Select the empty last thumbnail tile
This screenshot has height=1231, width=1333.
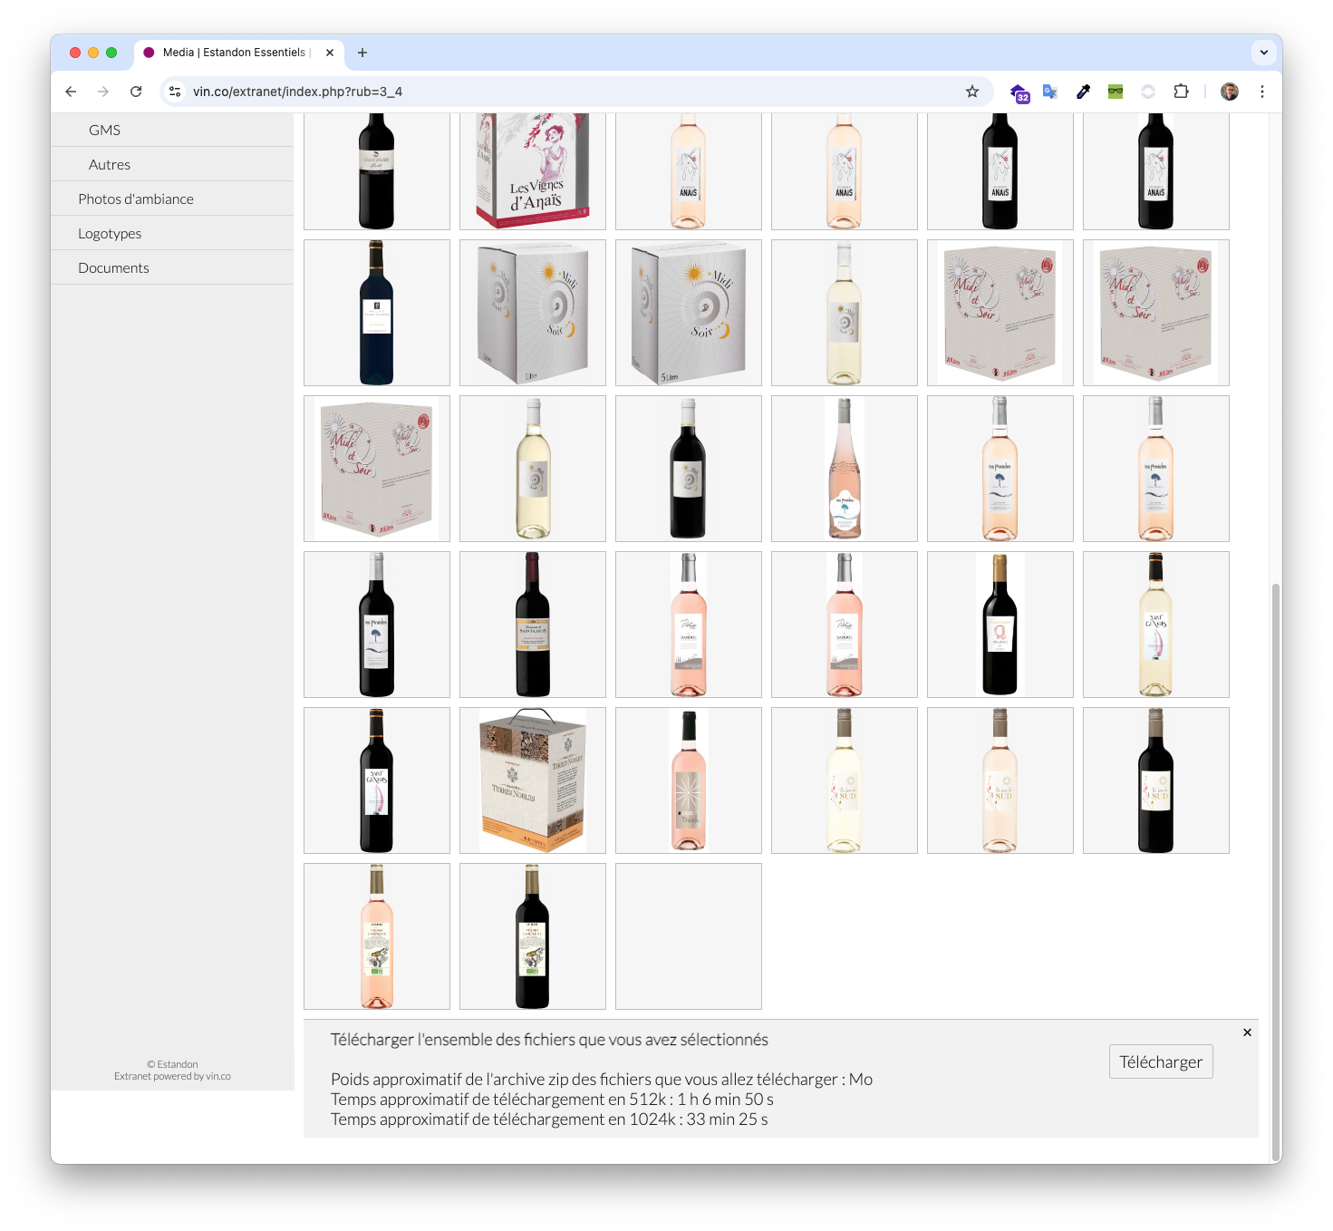[689, 936]
